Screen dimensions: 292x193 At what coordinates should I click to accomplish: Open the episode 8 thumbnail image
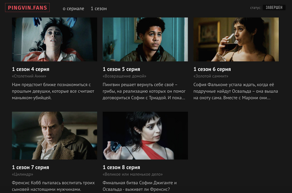[145, 135]
